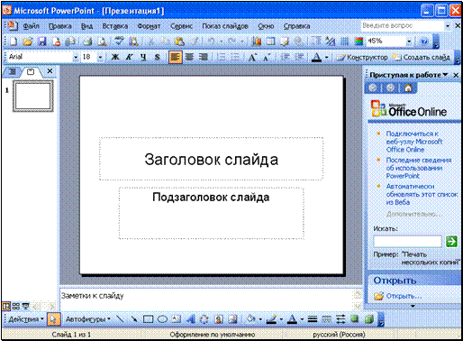Viewport: 463px width, 341px height.
Task: Select the Line drawing tool
Action: 120,319
